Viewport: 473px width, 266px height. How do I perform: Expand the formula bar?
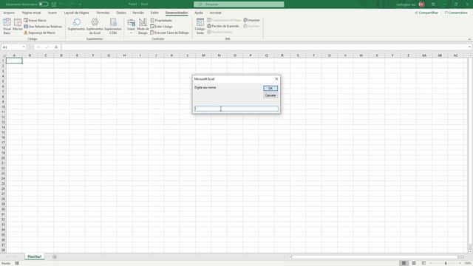point(470,47)
